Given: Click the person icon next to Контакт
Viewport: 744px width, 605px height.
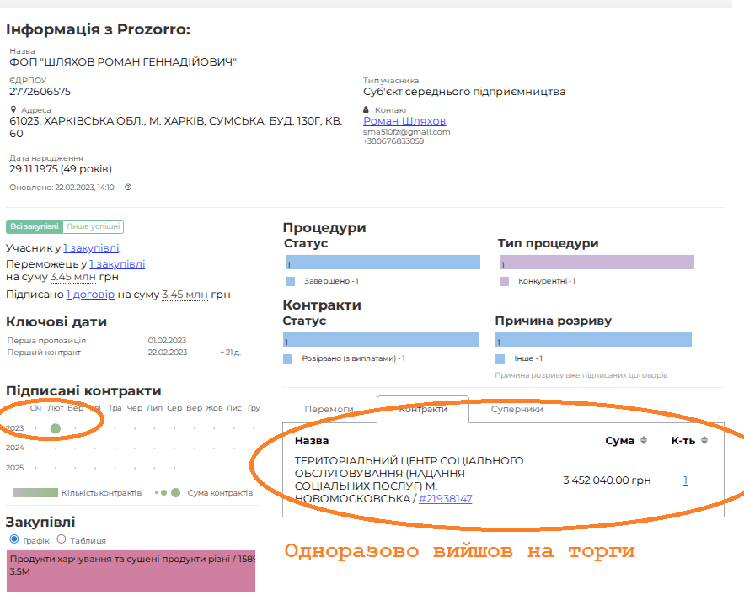Looking at the screenshot, I should pos(367,110).
